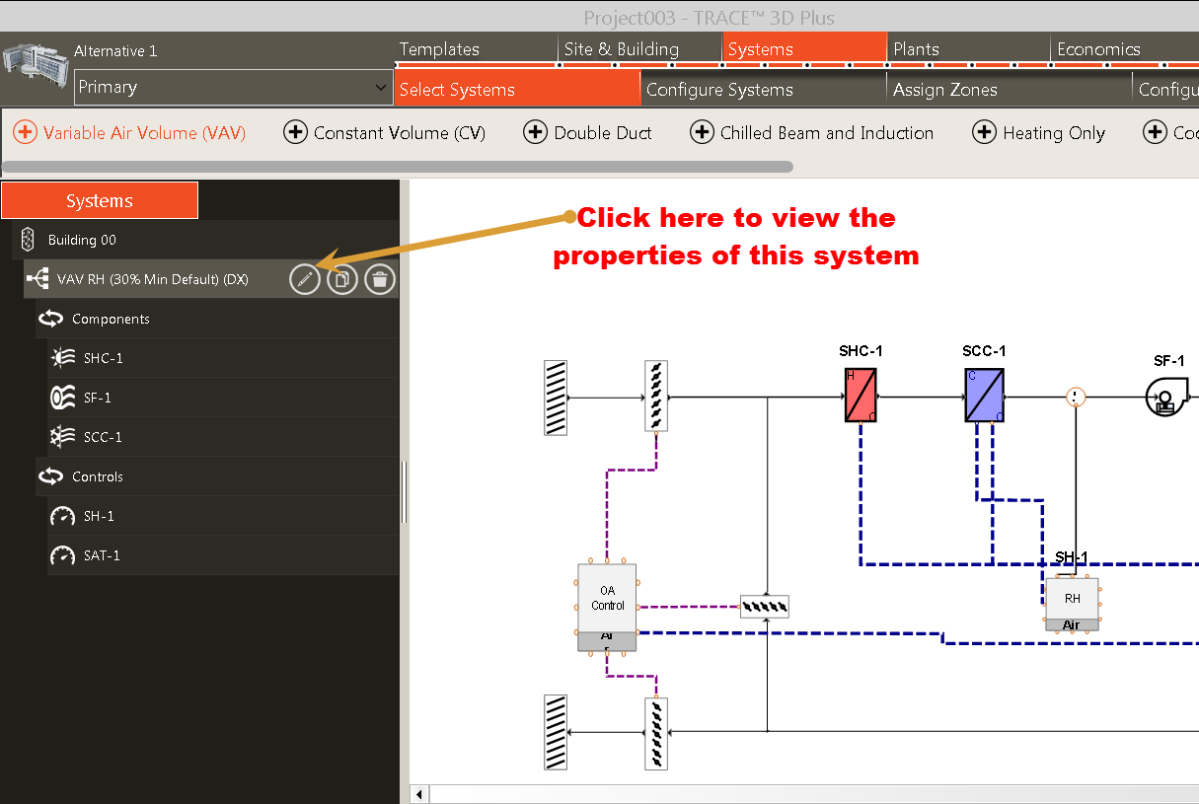Image resolution: width=1199 pixels, height=804 pixels.
Task: Click the SF-1 supply fan symbol
Action: coord(1164,399)
